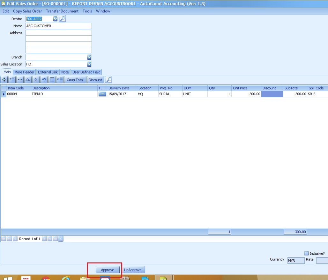Click the ellipsis button in the ITEM D row

[x=102, y=94]
